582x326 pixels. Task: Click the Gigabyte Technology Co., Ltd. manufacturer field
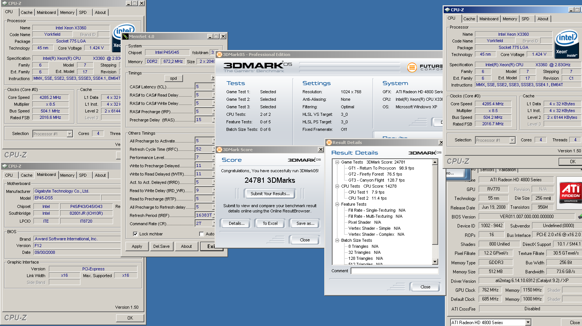coord(77,191)
